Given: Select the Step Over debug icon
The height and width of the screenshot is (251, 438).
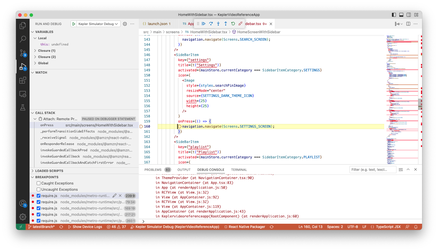Looking at the screenshot, I should [211, 24].
